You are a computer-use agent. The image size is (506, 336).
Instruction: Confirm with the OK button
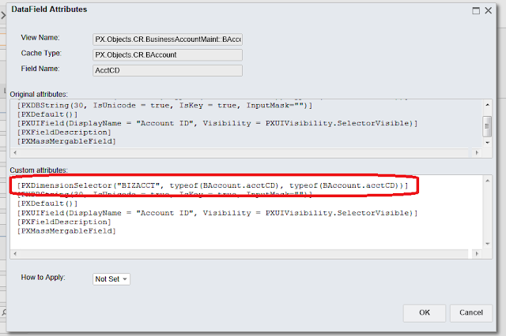click(425, 312)
